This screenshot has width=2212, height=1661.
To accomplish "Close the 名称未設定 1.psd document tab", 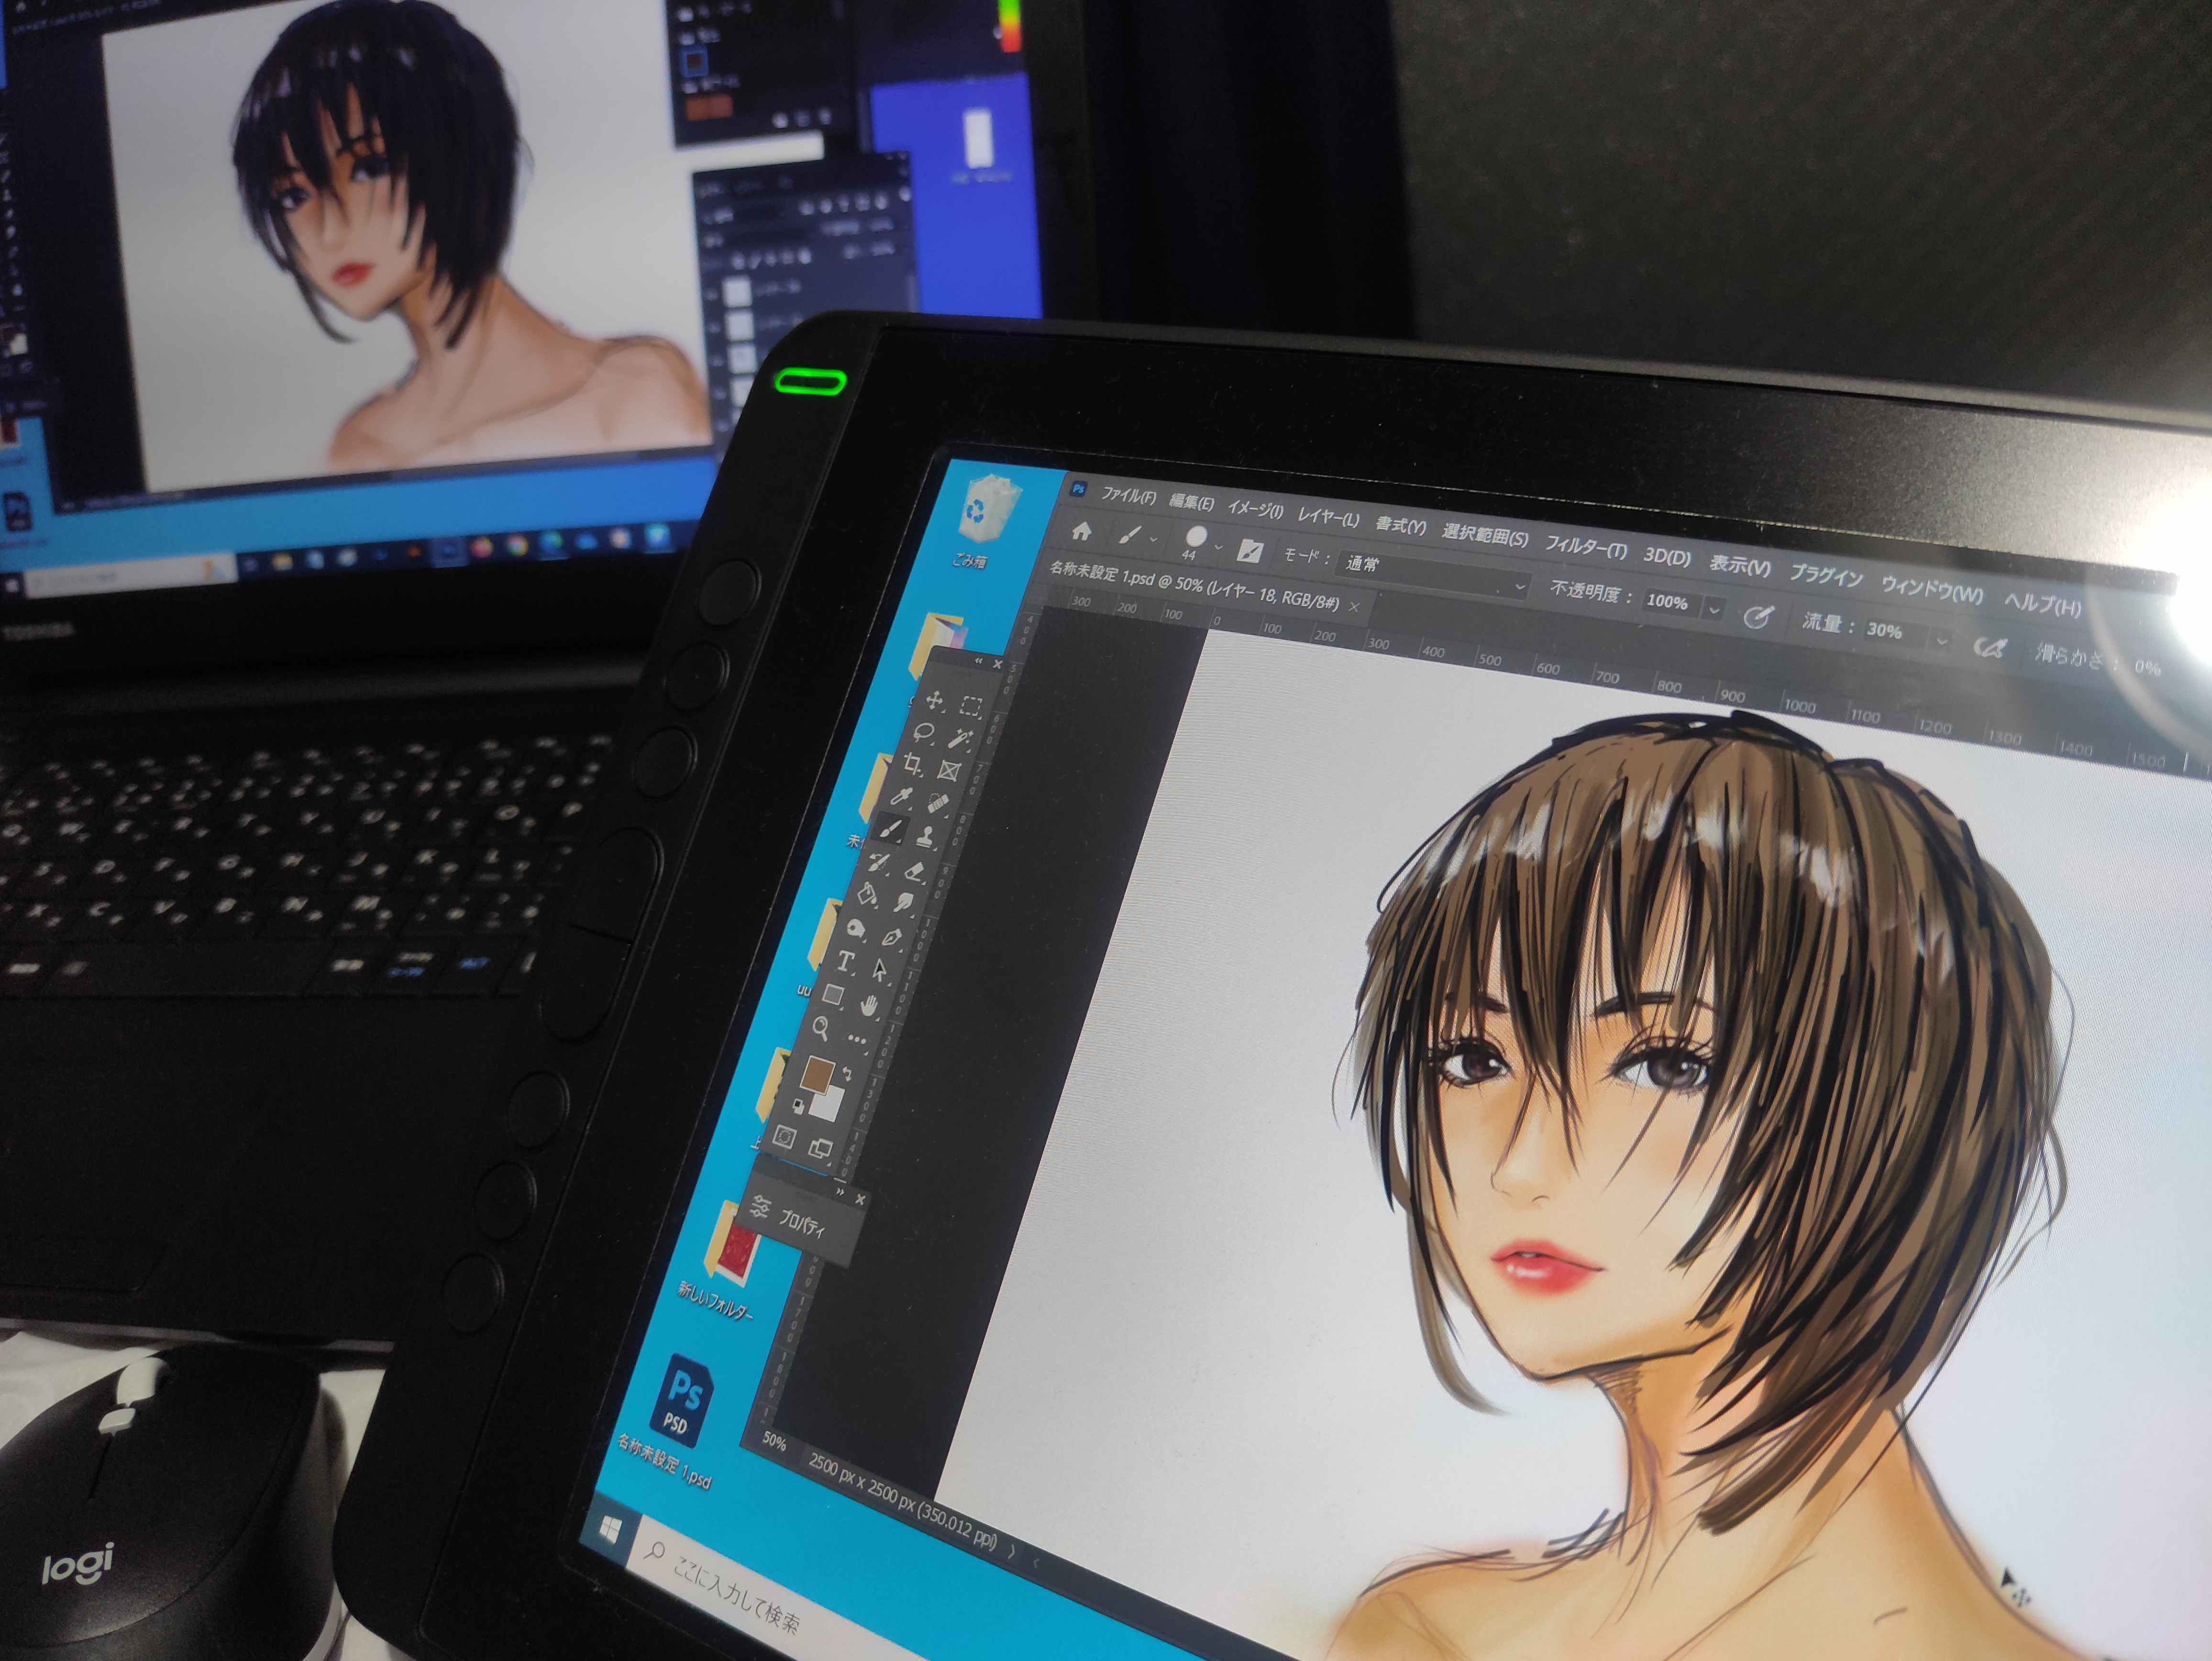I will [1354, 606].
